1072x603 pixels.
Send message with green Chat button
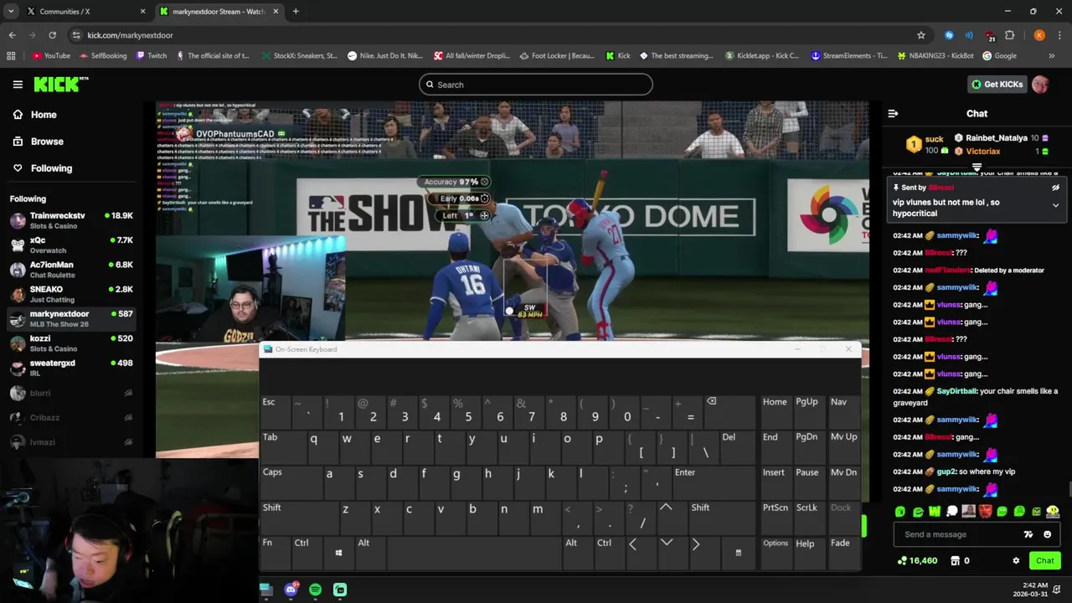(x=1044, y=560)
